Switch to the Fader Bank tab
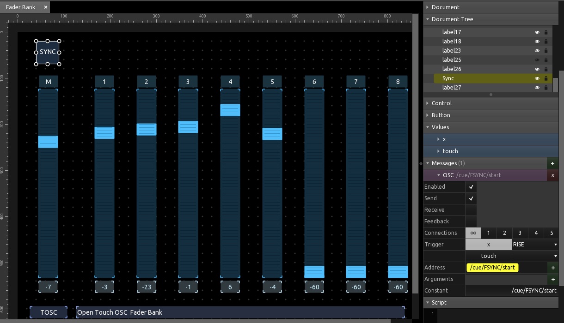This screenshot has height=323, width=564. [x=21, y=7]
